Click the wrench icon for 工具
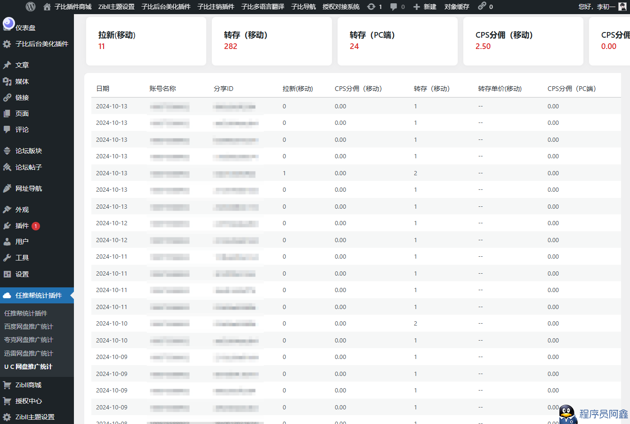The image size is (630, 424). (x=7, y=258)
